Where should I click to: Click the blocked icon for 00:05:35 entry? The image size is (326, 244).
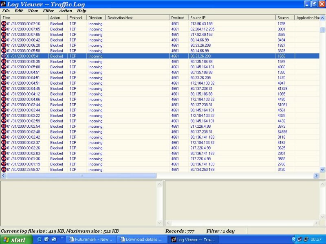click(4, 61)
